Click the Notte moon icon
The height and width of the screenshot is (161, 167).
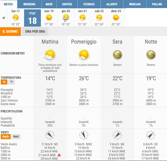pyautogui.click(x=151, y=55)
